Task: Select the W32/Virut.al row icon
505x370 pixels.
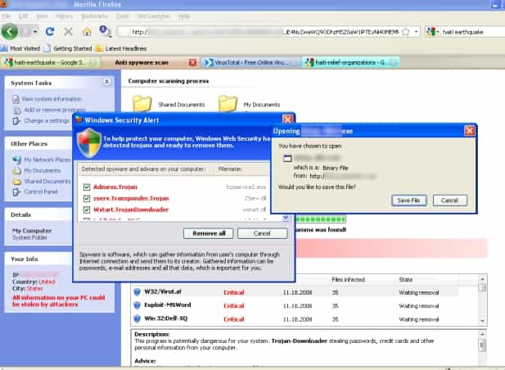Action: [137, 291]
